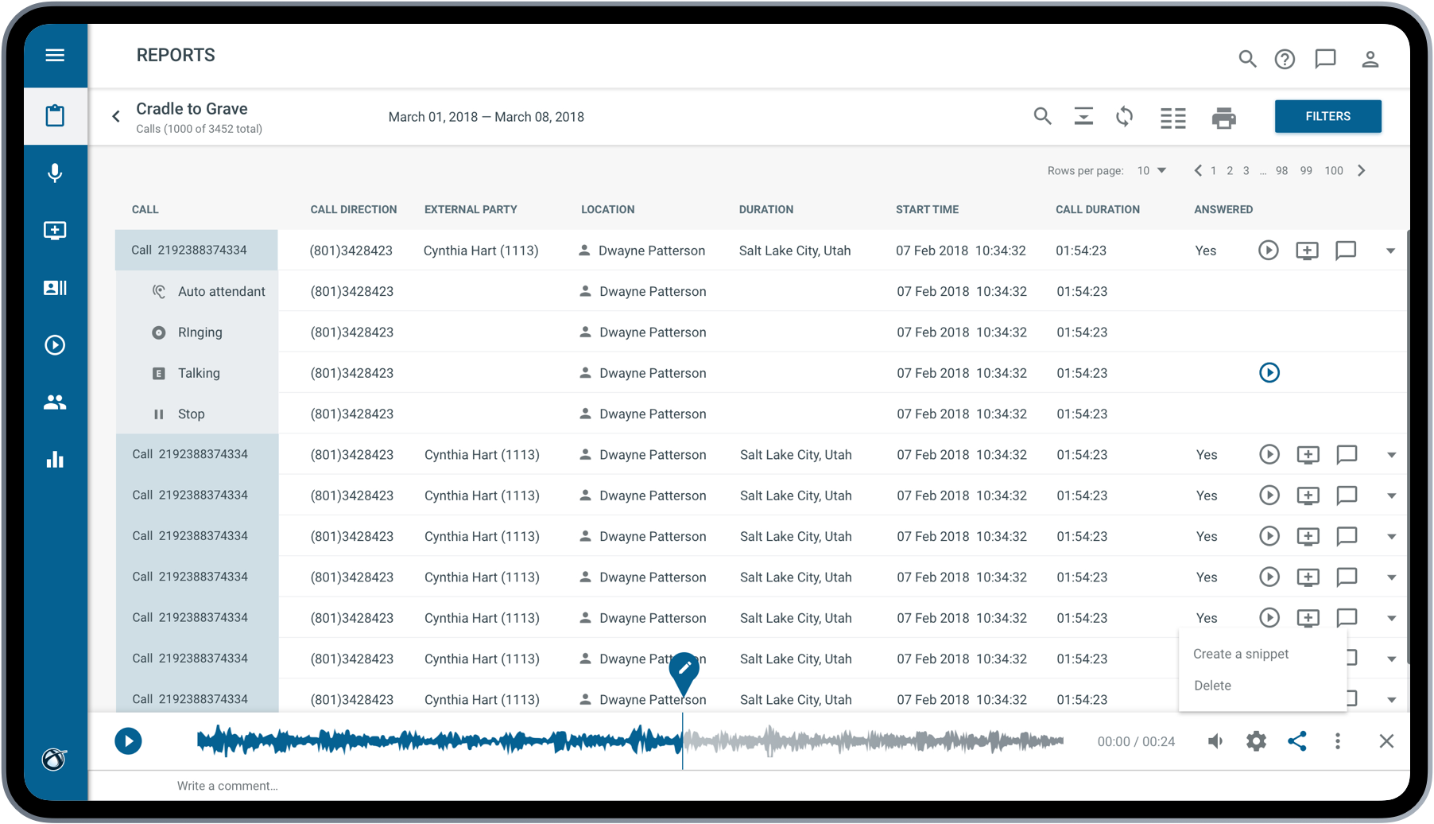The image size is (1434, 824).
Task: Go to previous page arrow
Action: (1197, 170)
